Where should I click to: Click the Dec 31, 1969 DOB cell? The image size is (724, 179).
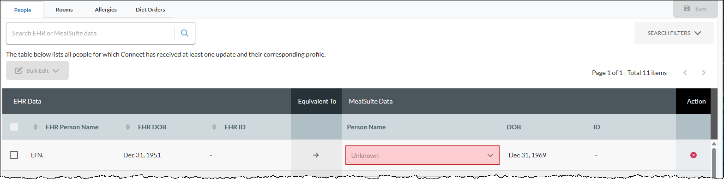[527, 155]
